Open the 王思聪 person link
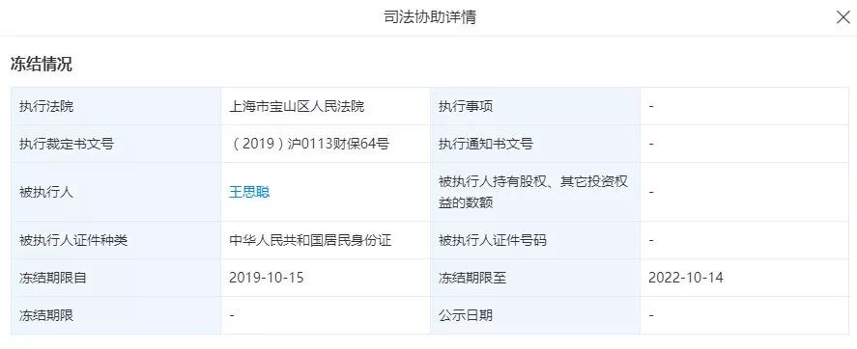Viewport: 857px width, 349px height. click(249, 192)
